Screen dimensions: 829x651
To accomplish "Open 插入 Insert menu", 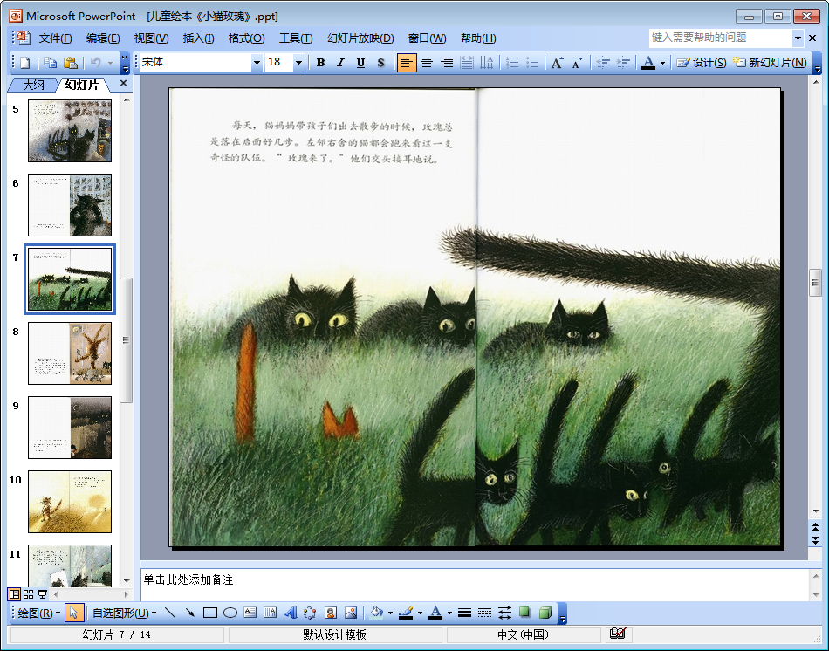I will point(198,38).
